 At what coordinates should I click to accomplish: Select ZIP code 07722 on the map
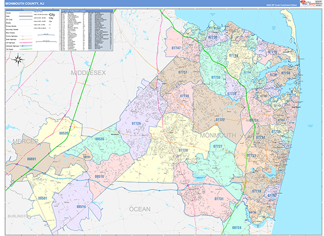pyautogui.click(x=220, y=120)
